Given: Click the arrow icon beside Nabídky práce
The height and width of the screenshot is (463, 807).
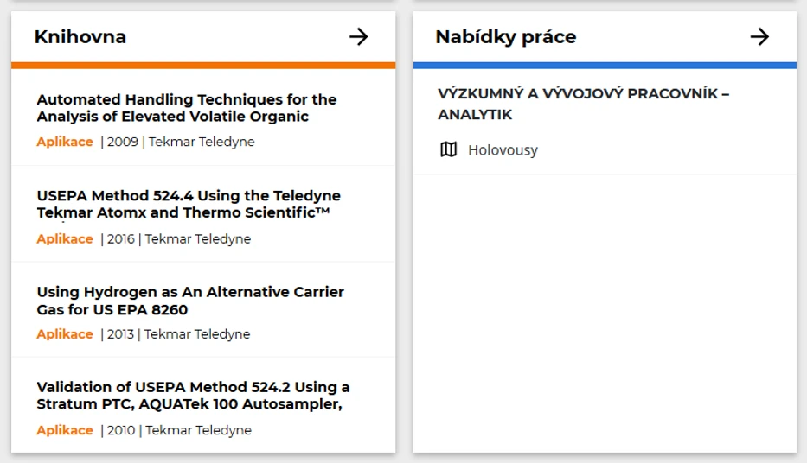Looking at the screenshot, I should click(x=759, y=36).
